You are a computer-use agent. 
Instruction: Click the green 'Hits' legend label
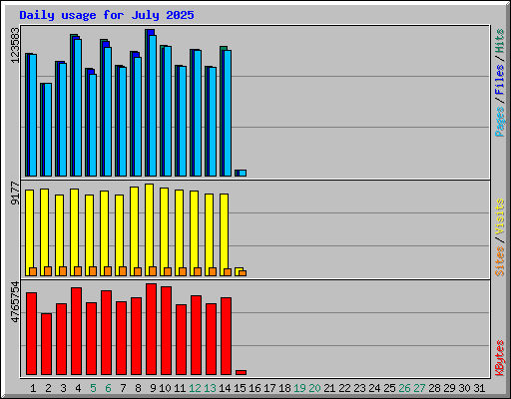click(499, 41)
